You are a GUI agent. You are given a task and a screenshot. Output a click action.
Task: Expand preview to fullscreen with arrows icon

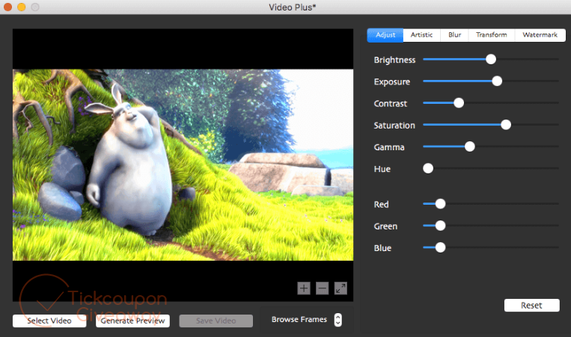(x=341, y=288)
